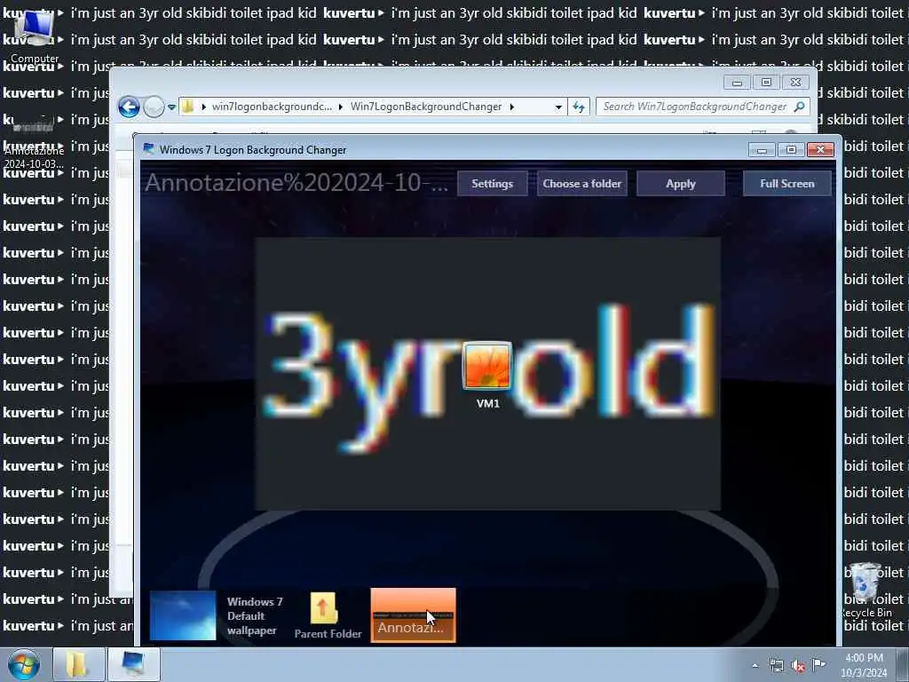Image resolution: width=909 pixels, height=682 pixels.
Task: Switch preview to Full Screen
Action: point(786,184)
